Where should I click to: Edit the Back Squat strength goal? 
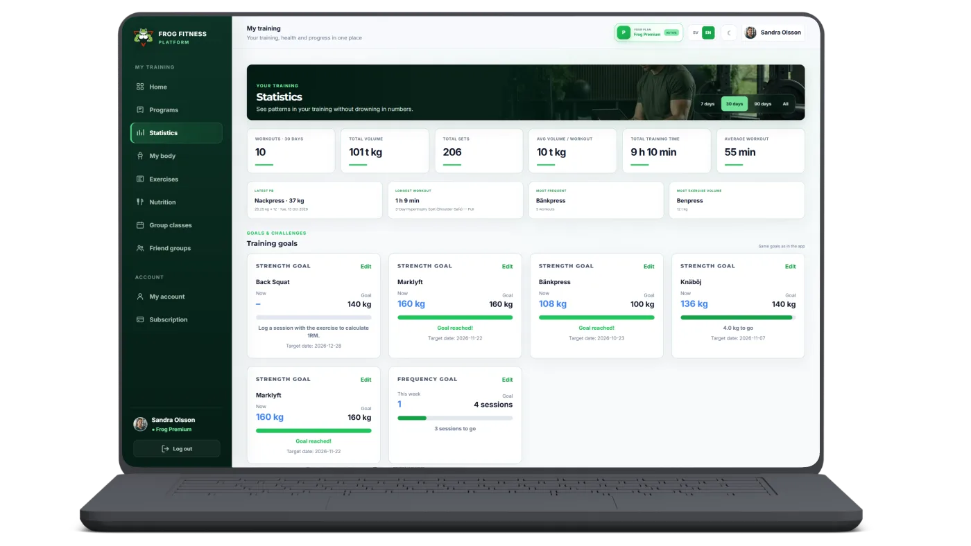click(366, 266)
